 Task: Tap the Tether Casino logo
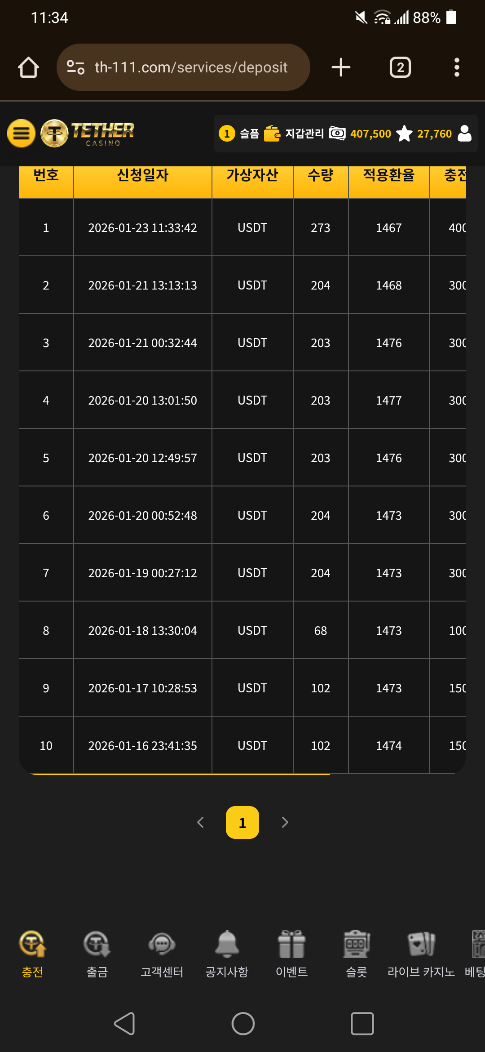[88, 133]
